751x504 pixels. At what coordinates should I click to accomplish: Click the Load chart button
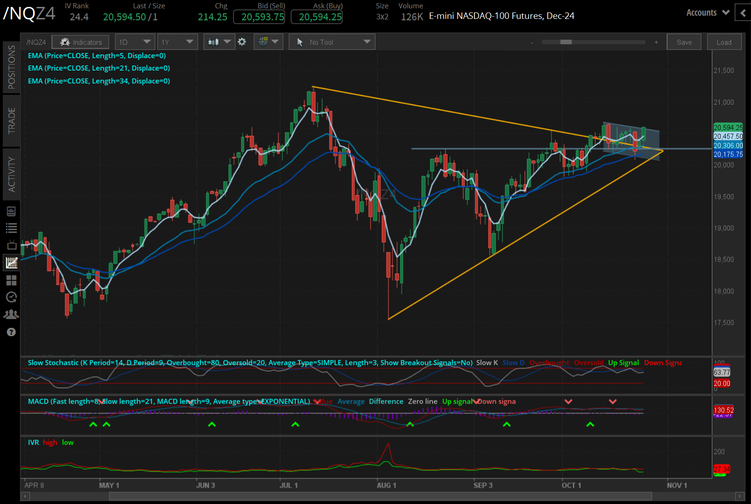pyautogui.click(x=724, y=42)
